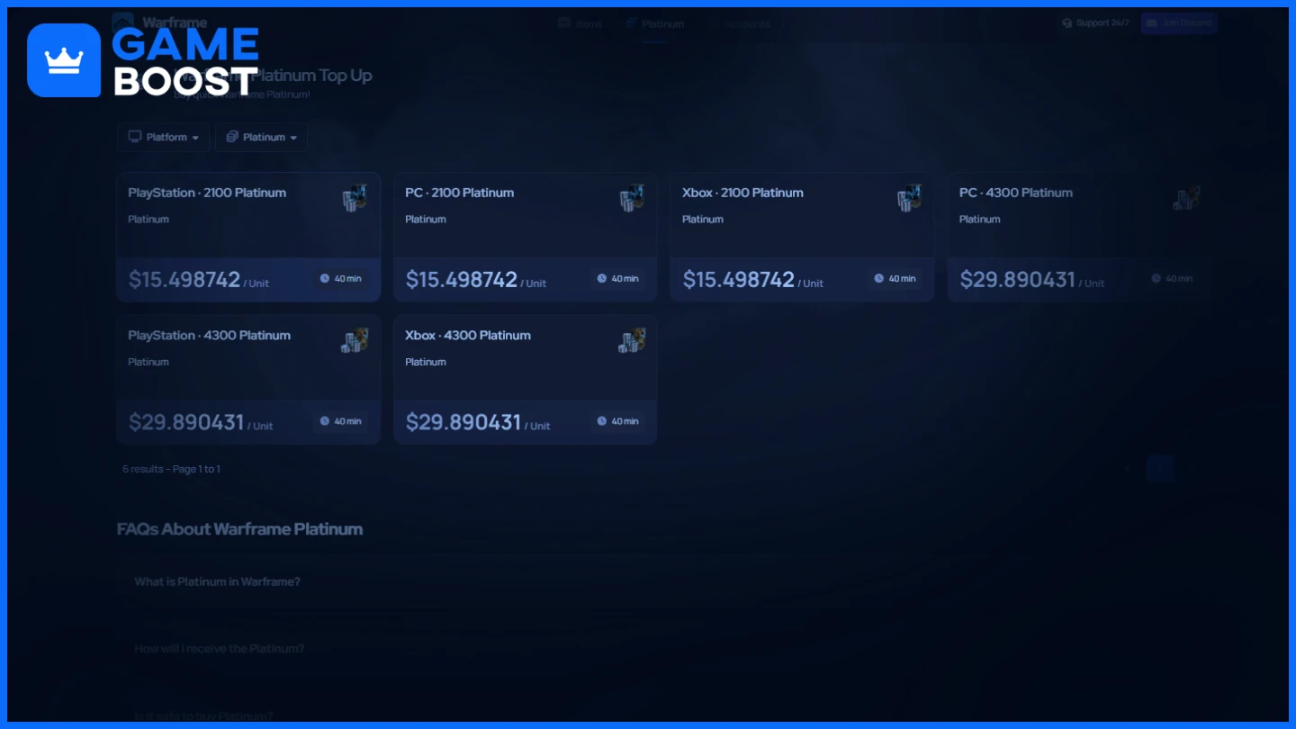Click clock icon on Xbox 4300 Platinum card

602,421
